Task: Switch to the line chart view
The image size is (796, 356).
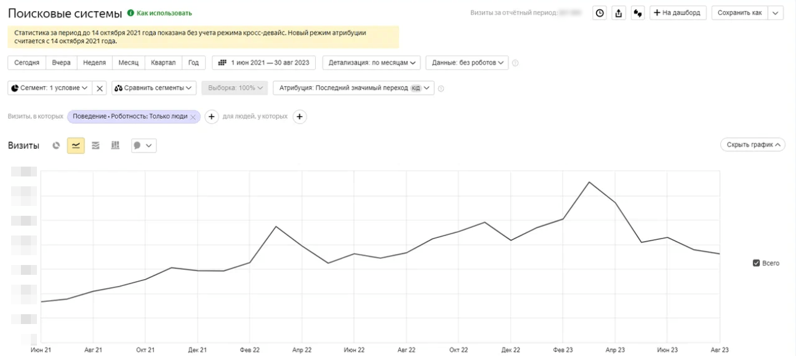Action: (76, 146)
